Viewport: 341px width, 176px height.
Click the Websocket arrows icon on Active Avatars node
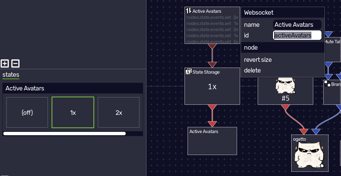pyautogui.click(x=188, y=10)
